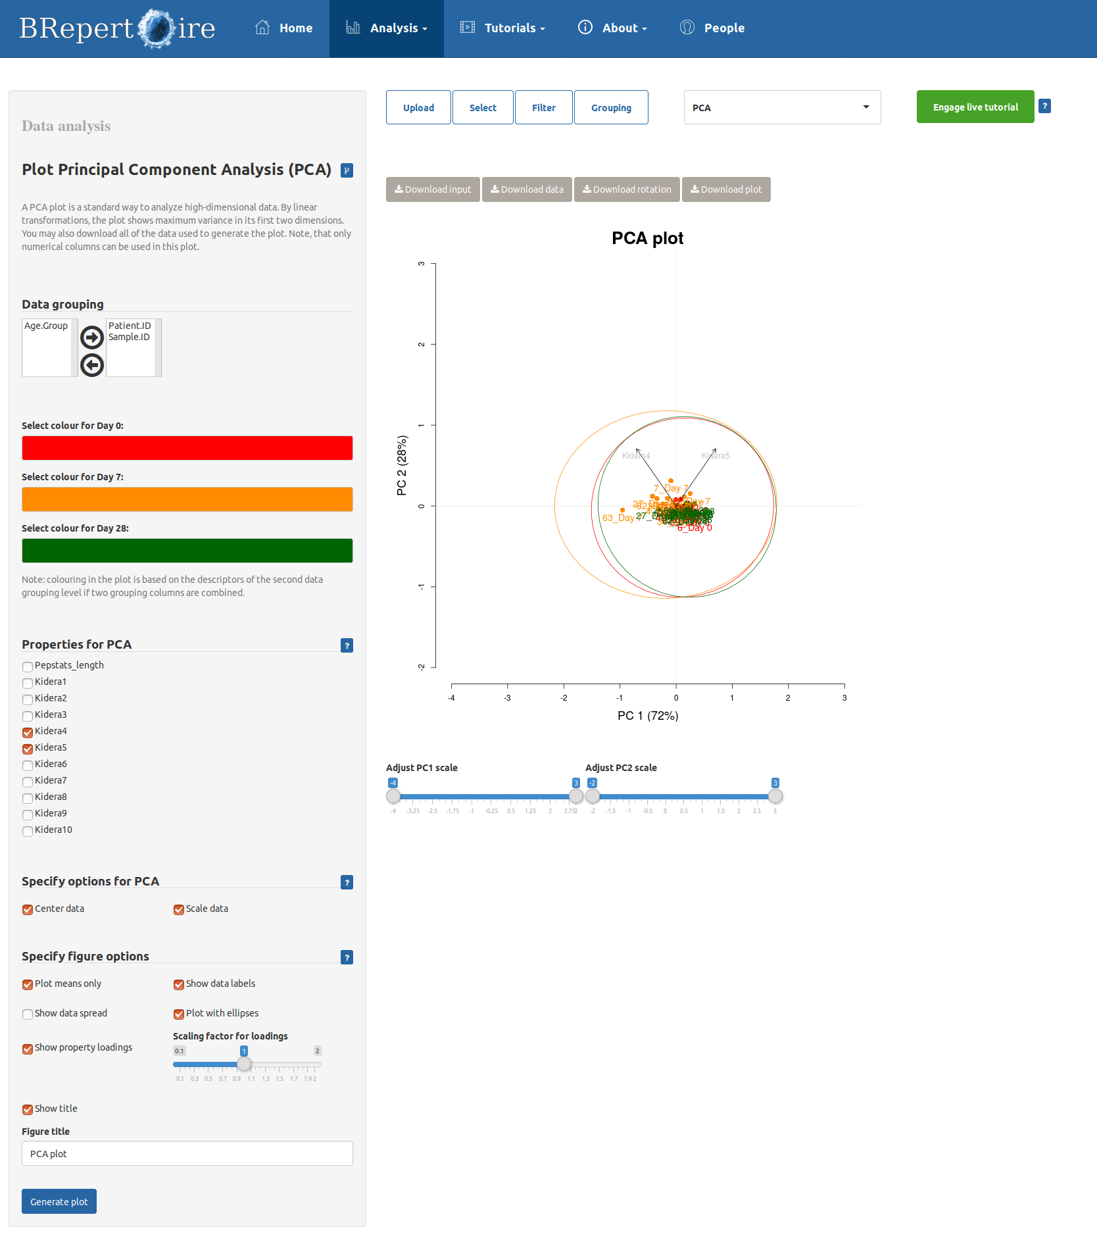Click the left arrow to remove grouping column
The image size is (1097, 1250).
(92, 365)
